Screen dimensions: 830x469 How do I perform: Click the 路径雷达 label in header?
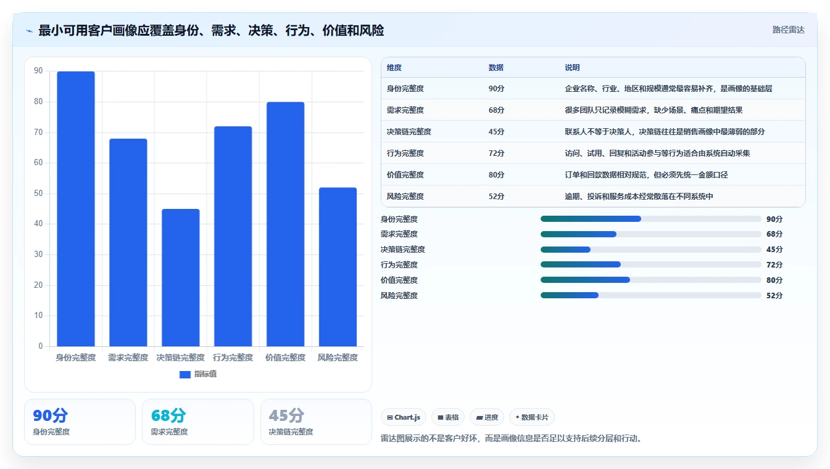click(x=788, y=30)
